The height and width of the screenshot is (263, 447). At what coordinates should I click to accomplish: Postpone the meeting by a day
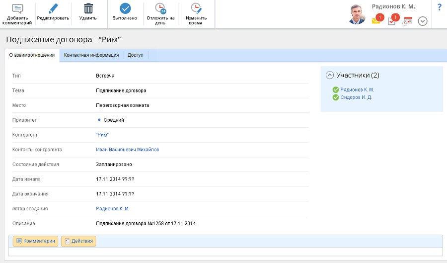[x=160, y=9]
